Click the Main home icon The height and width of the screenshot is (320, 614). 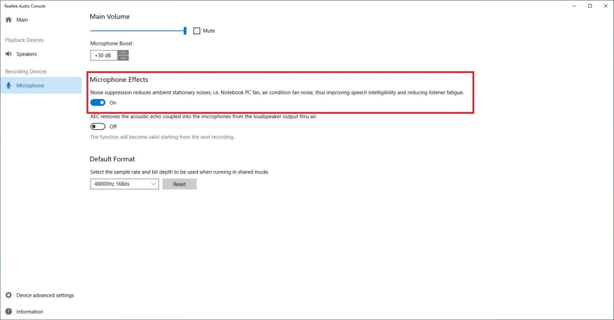tap(8, 20)
